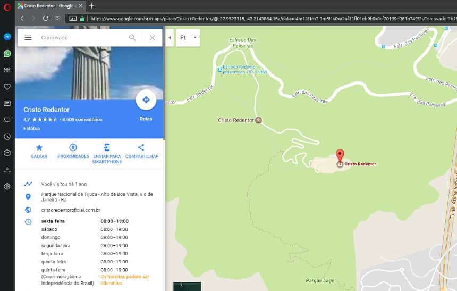
Task: Click the quarta-feira hours row
Action: click(x=84, y=262)
